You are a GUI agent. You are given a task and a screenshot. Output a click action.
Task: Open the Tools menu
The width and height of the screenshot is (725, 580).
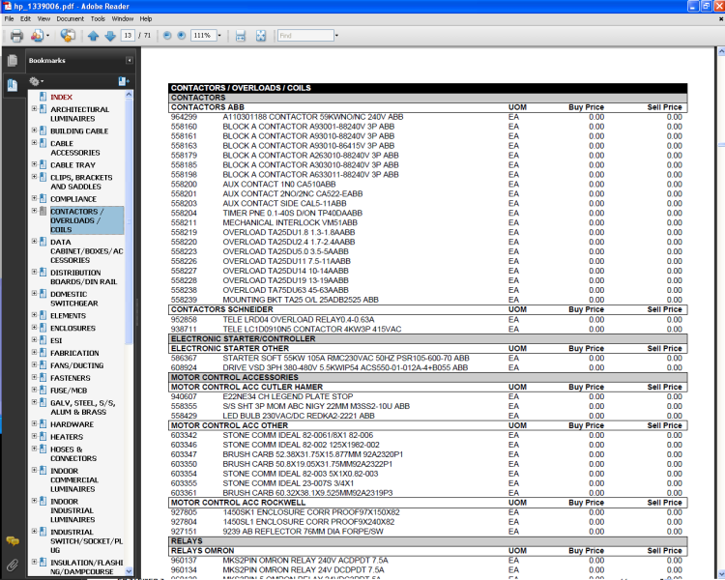[98, 19]
